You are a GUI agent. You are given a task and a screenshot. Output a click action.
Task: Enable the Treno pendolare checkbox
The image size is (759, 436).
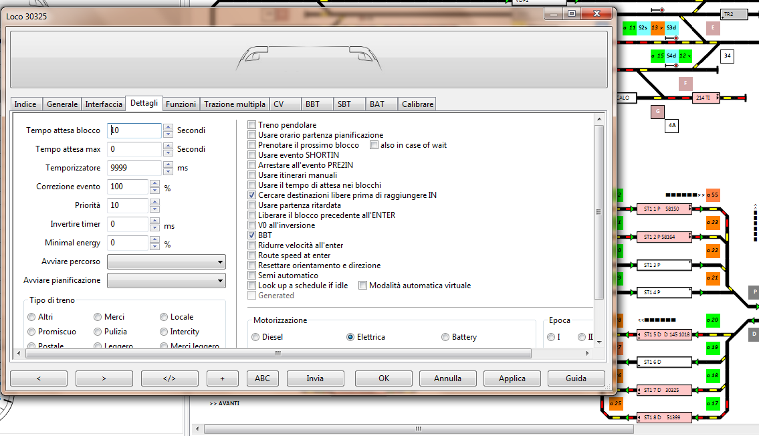[252, 125]
